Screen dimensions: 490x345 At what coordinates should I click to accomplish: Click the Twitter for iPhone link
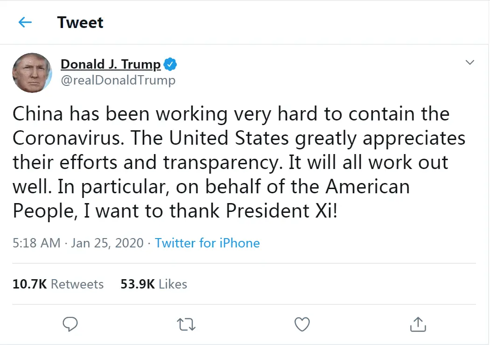(x=207, y=243)
